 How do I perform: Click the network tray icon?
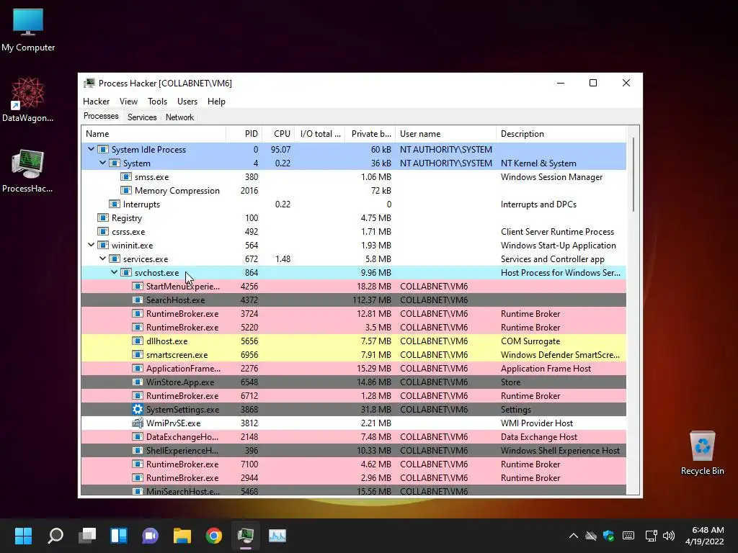pyautogui.click(x=651, y=536)
